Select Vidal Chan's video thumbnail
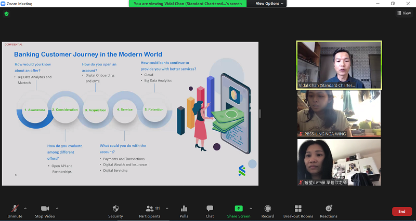This screenshot has width=416, height=221. pos(339,65)
